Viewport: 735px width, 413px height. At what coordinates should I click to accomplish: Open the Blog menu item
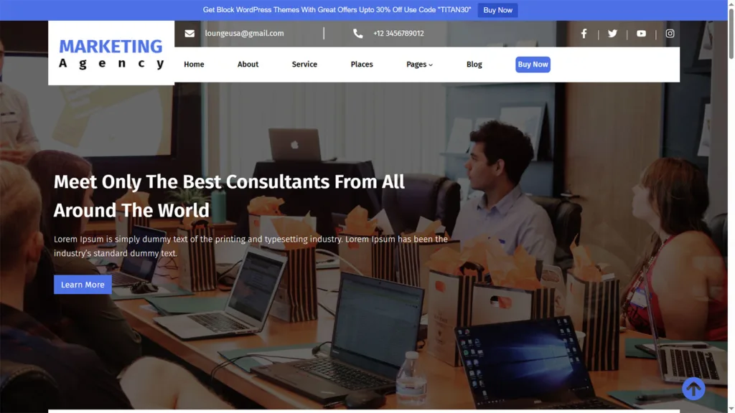point(474,65)
